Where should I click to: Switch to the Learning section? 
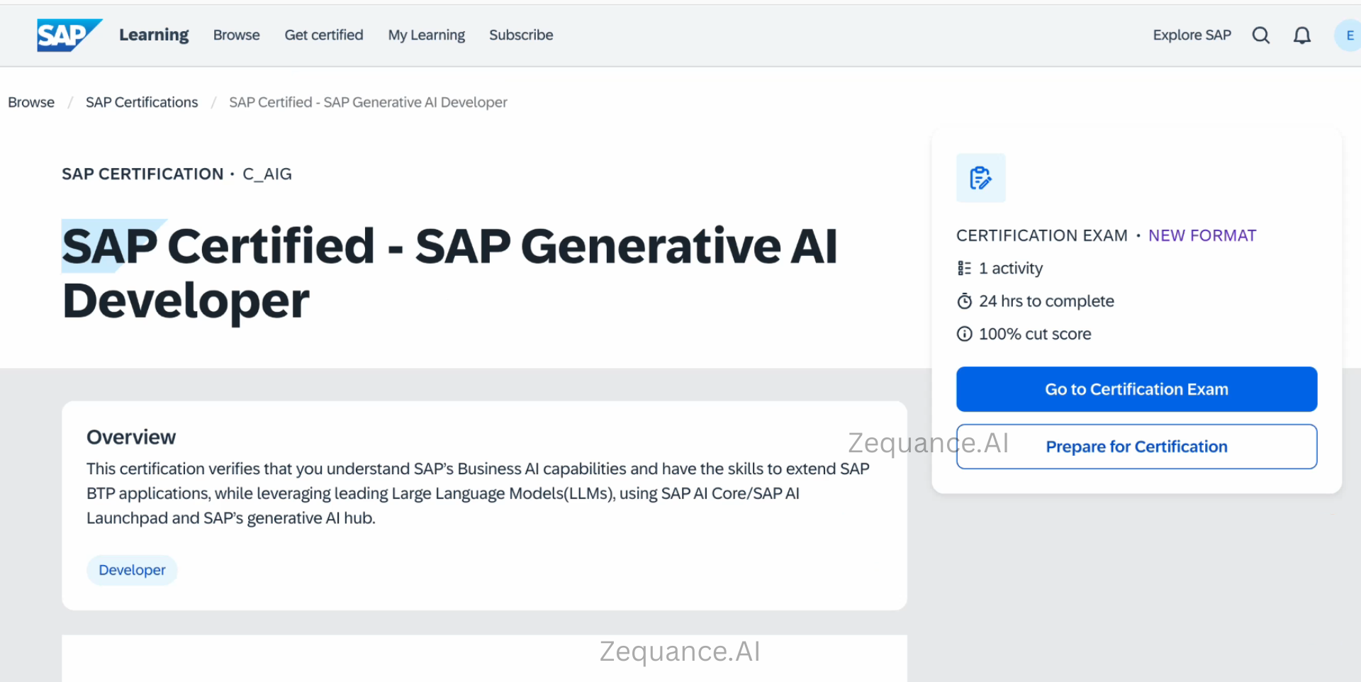click(154, 35)
